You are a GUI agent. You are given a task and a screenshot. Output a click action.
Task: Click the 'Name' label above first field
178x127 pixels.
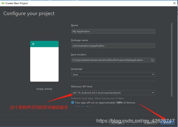tap(75, 25)
